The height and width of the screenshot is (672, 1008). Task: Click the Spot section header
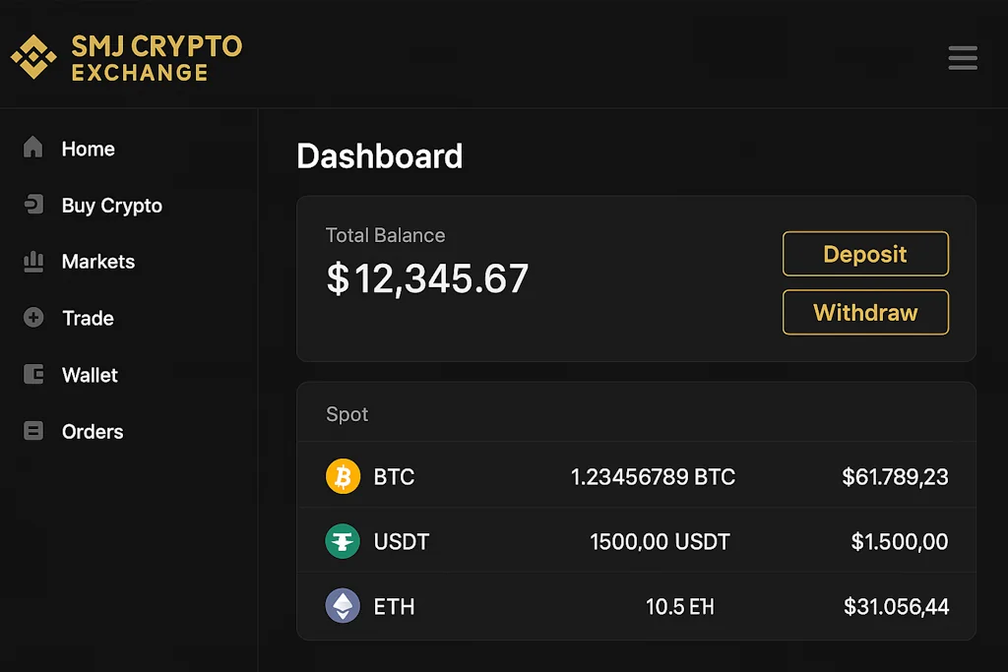coord(347,414)
